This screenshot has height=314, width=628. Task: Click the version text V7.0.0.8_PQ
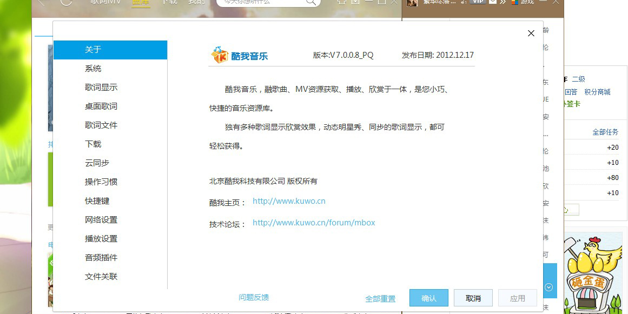coord(343,55)
